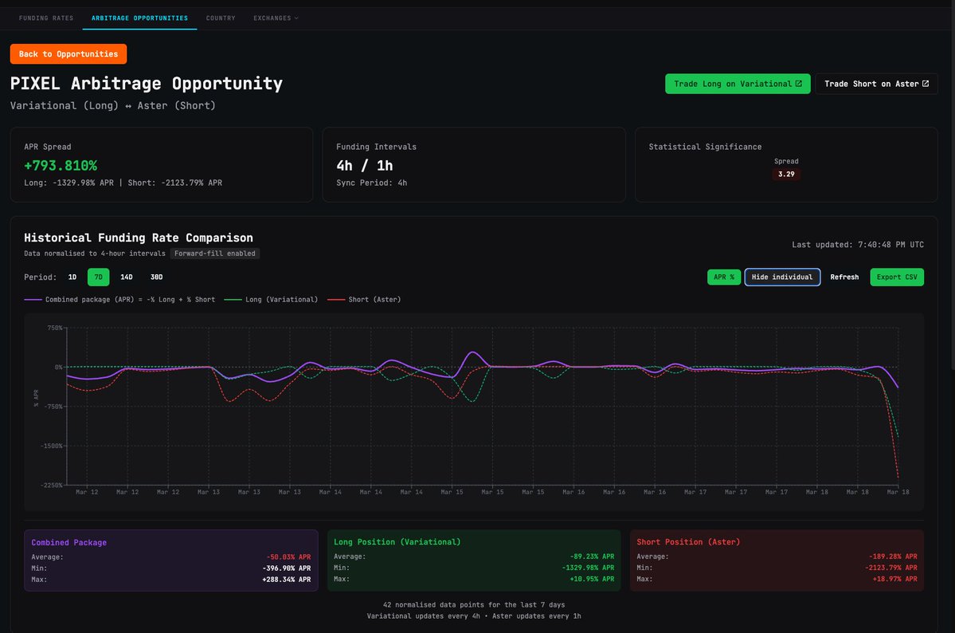This screenshot has height=633, width=955.
Task: Click Hide individual lines toggle
Action: (782, 277)
